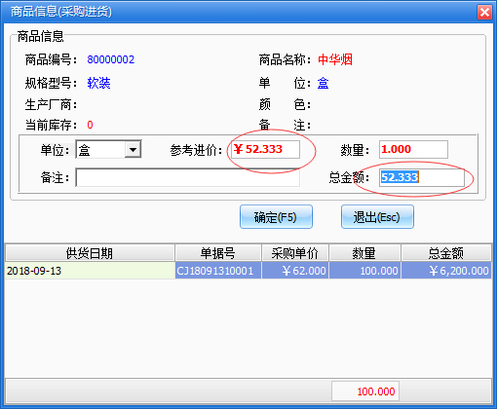
Task: Click the 数量 quantity input field
Action: 413,149
